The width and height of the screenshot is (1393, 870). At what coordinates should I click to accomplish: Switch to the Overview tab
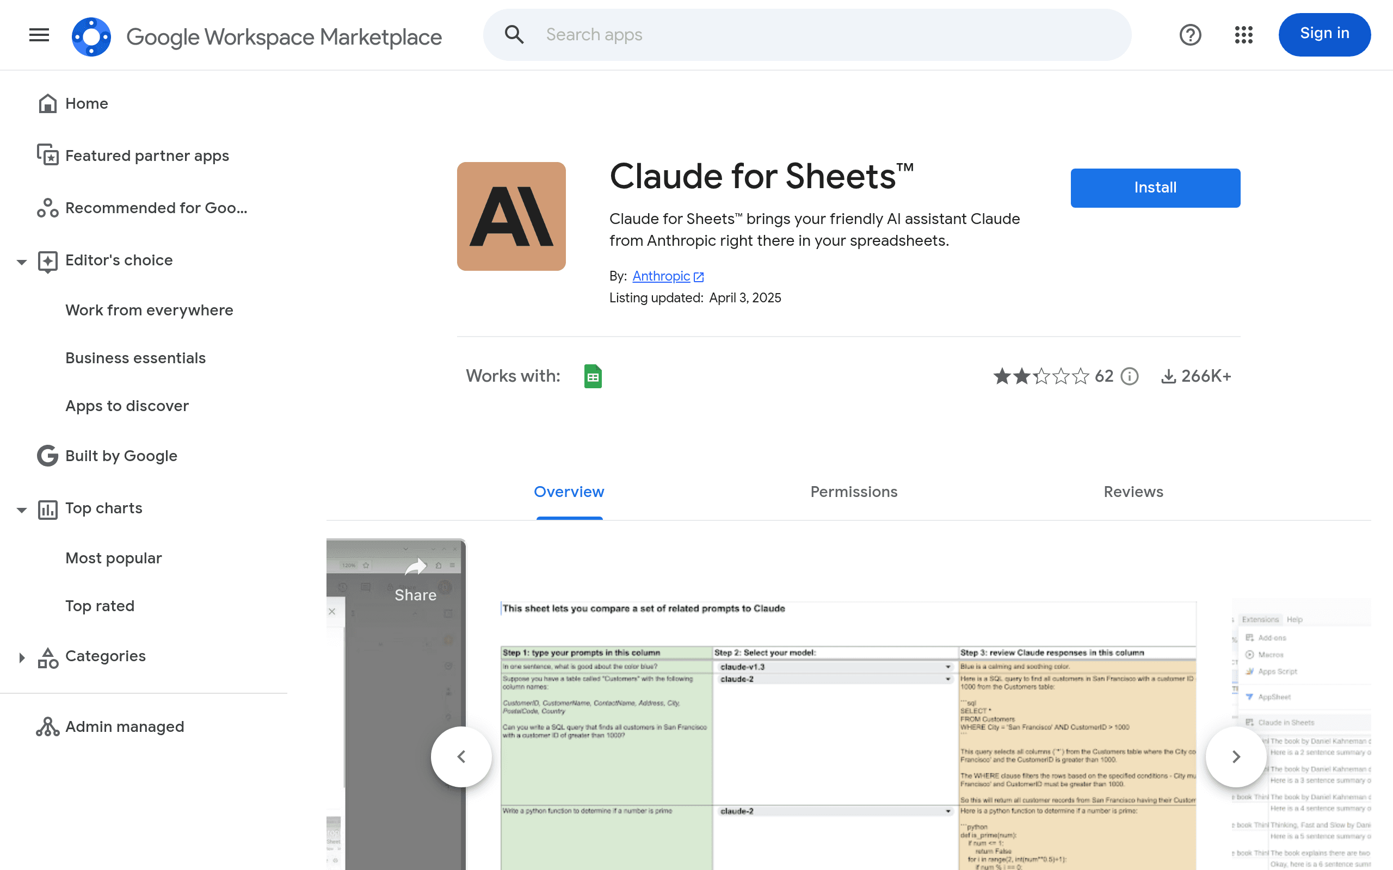(x=569, y=493)
